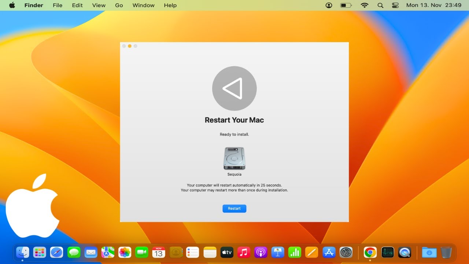This screenshot has height=264, width=469.
Task: Open Music in the Dock
Action: tap(244, 252)
